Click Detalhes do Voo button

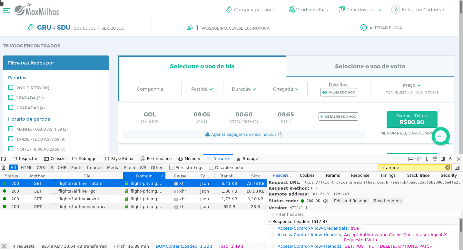pos(338,116)
